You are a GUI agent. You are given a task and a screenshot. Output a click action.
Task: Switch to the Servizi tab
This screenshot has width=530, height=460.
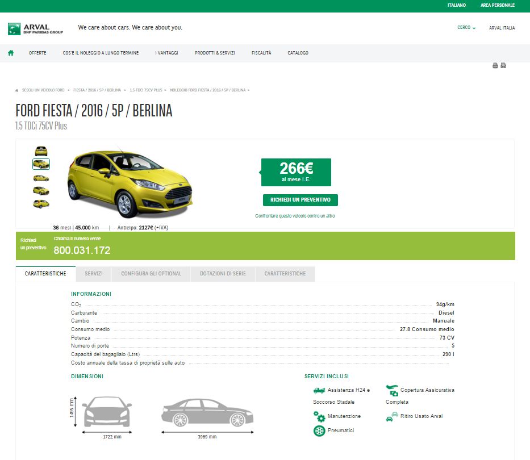pyautogui.click(x=94, y=274)
